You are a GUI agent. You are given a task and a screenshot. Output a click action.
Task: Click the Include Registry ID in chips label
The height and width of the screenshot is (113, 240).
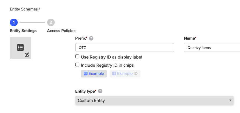[107, 65]
